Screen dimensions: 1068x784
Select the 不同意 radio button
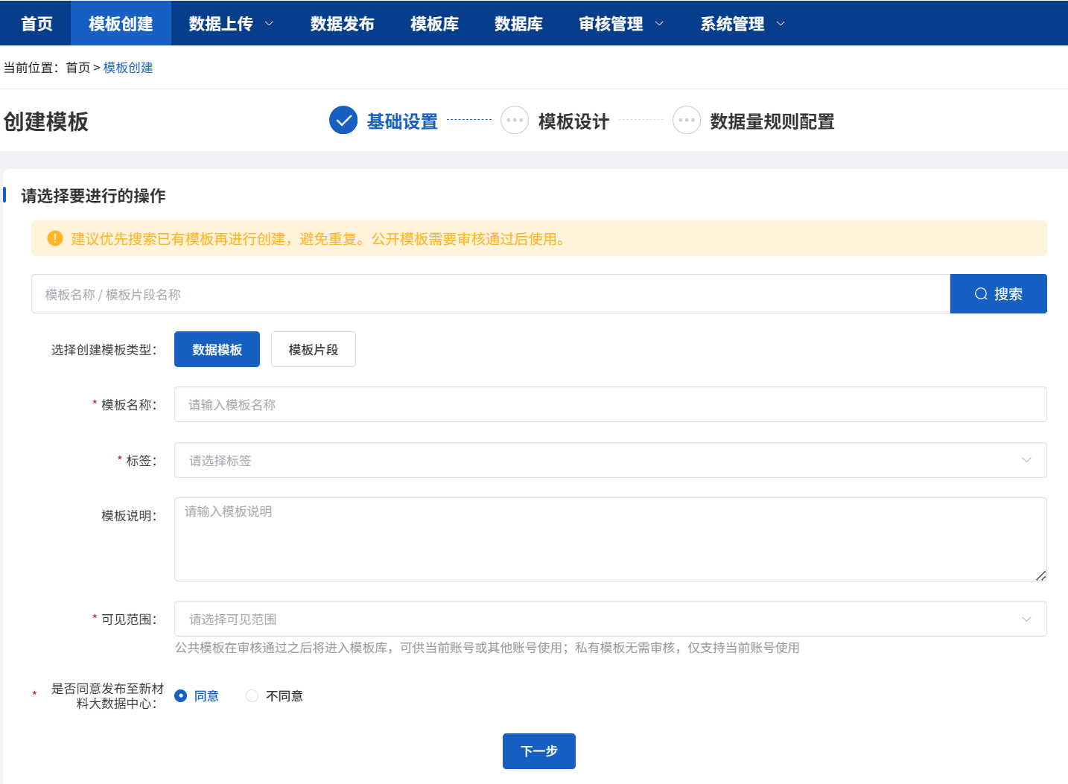point(252,695)
